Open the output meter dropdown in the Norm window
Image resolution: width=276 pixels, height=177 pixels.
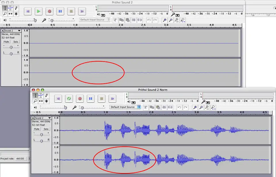[134, 102]
